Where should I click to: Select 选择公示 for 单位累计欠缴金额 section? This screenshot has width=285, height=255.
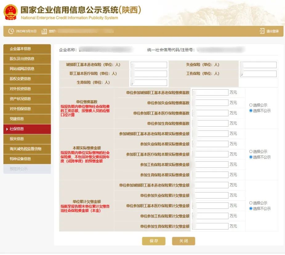[251, 203]
